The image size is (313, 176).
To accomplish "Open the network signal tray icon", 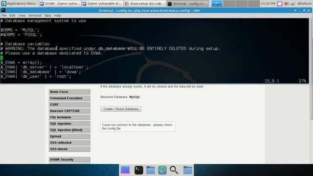I will click(292, 3).
